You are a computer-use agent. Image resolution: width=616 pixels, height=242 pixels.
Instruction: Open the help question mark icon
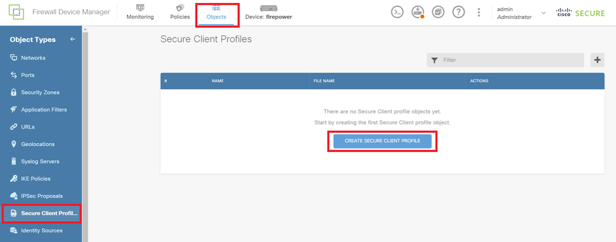point(459,12)
